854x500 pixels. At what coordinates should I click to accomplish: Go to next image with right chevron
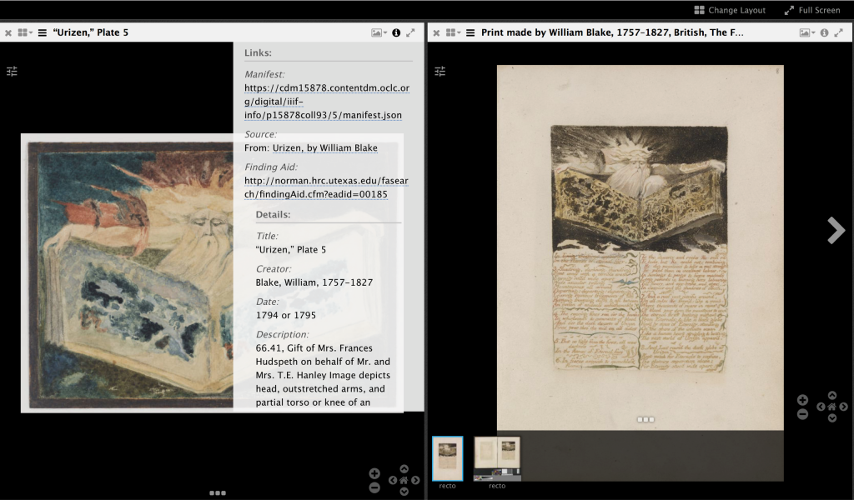tap(836, 230)
